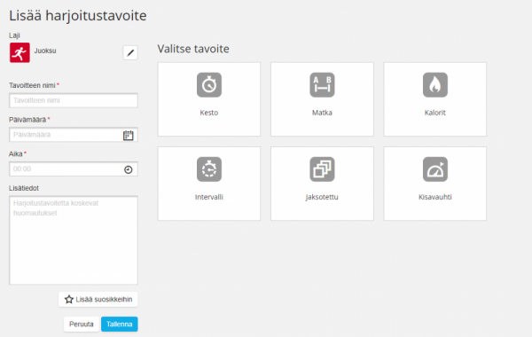The width and height of the screenshot is (532, 337).
Task: Open the clock picker in Aika field
Action: coord(128,169)
